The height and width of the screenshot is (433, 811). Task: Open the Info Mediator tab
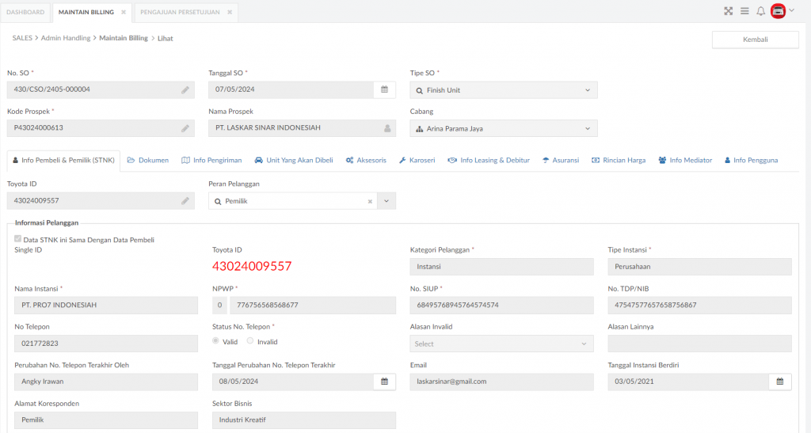tap(685, 160)
